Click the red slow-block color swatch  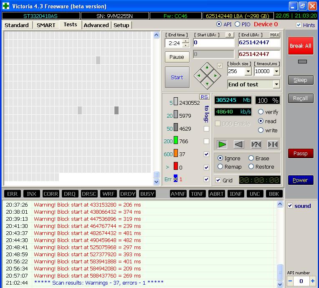pyautogui.click(x=176, y=166)
